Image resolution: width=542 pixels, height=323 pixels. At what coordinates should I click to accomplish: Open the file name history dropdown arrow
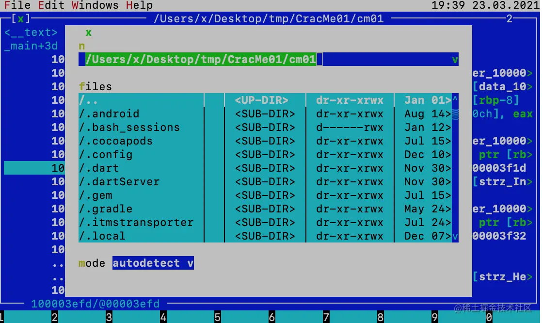tap(455, 60)
